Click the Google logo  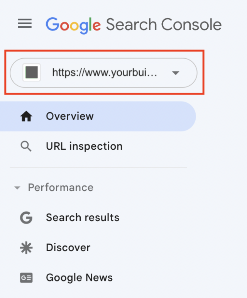pos(73,25)
